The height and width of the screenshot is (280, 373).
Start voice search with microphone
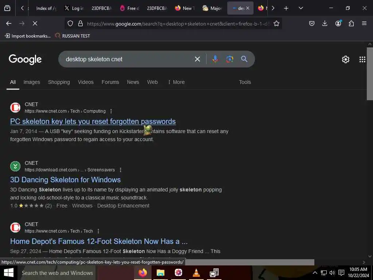(x=215, y=59)
